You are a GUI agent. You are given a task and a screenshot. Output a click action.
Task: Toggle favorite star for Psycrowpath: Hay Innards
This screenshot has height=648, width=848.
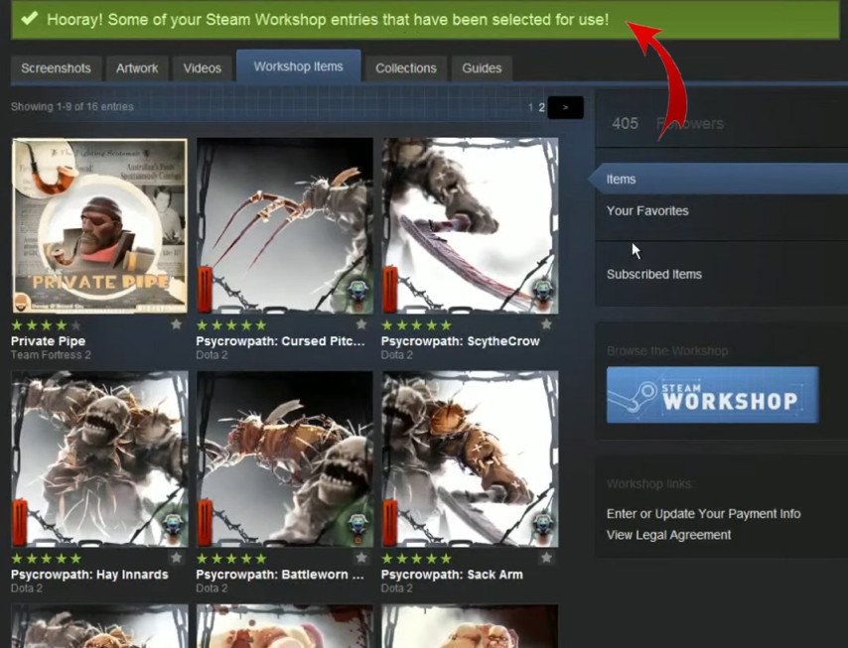tap(177, 559)
